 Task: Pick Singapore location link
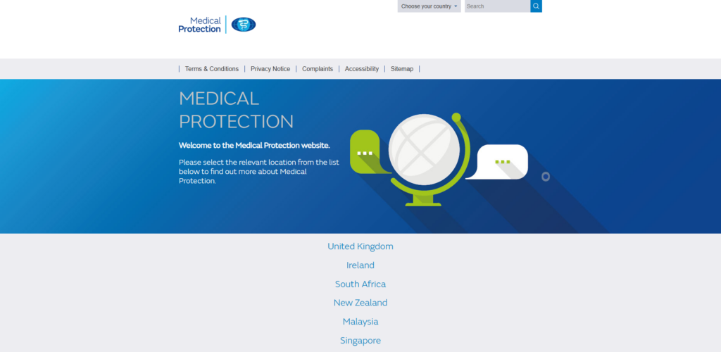coord(360,341)
